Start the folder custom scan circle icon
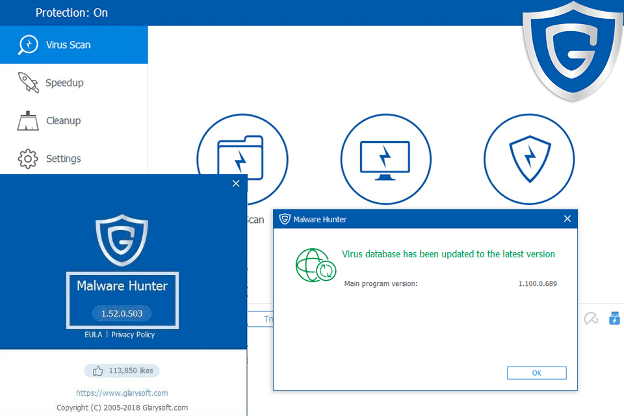The height and width of the screenshot is (416, 624). 242,159
